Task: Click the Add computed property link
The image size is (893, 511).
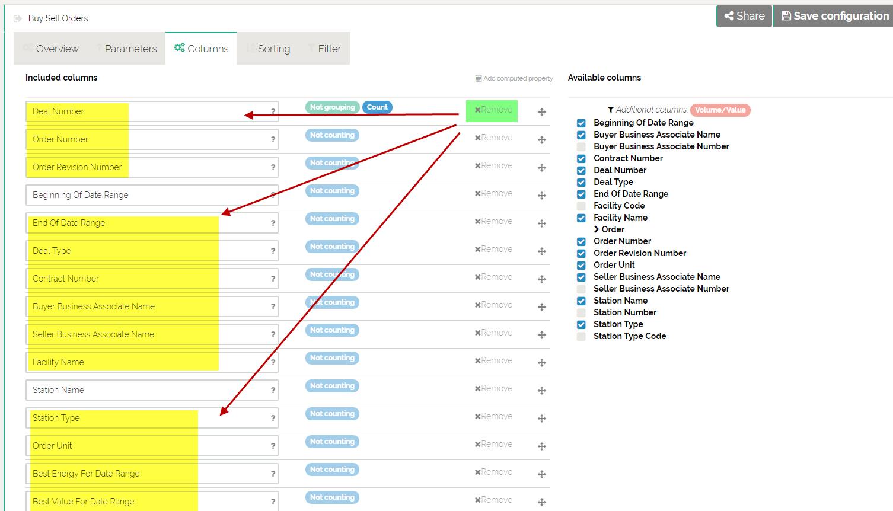Action: pyautogui.click(x=514, y=78)
